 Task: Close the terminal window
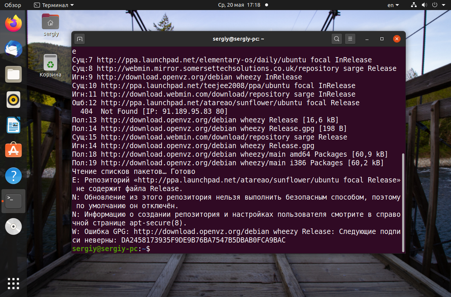coord(397,39)
